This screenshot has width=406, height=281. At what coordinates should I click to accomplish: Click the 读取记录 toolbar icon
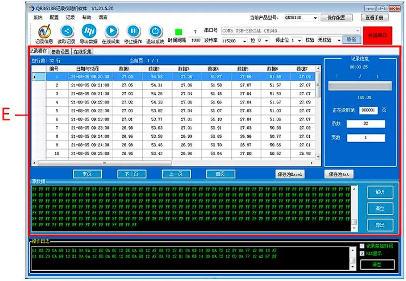67,31
